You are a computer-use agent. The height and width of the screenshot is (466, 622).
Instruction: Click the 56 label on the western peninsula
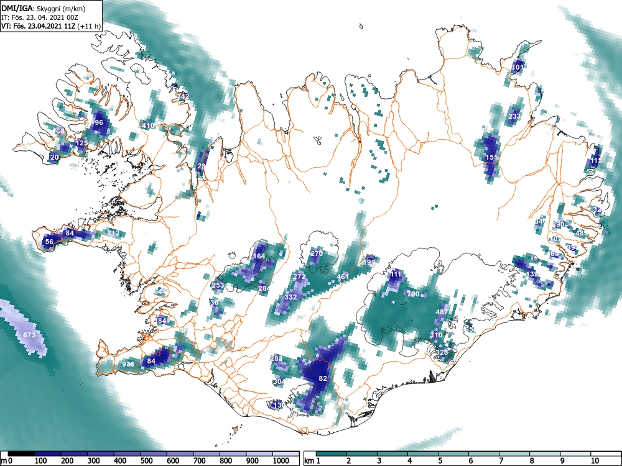[x=49, y=242]
